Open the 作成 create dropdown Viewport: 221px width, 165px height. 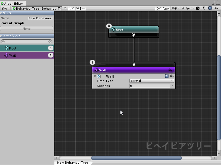(x=6, y=9)
